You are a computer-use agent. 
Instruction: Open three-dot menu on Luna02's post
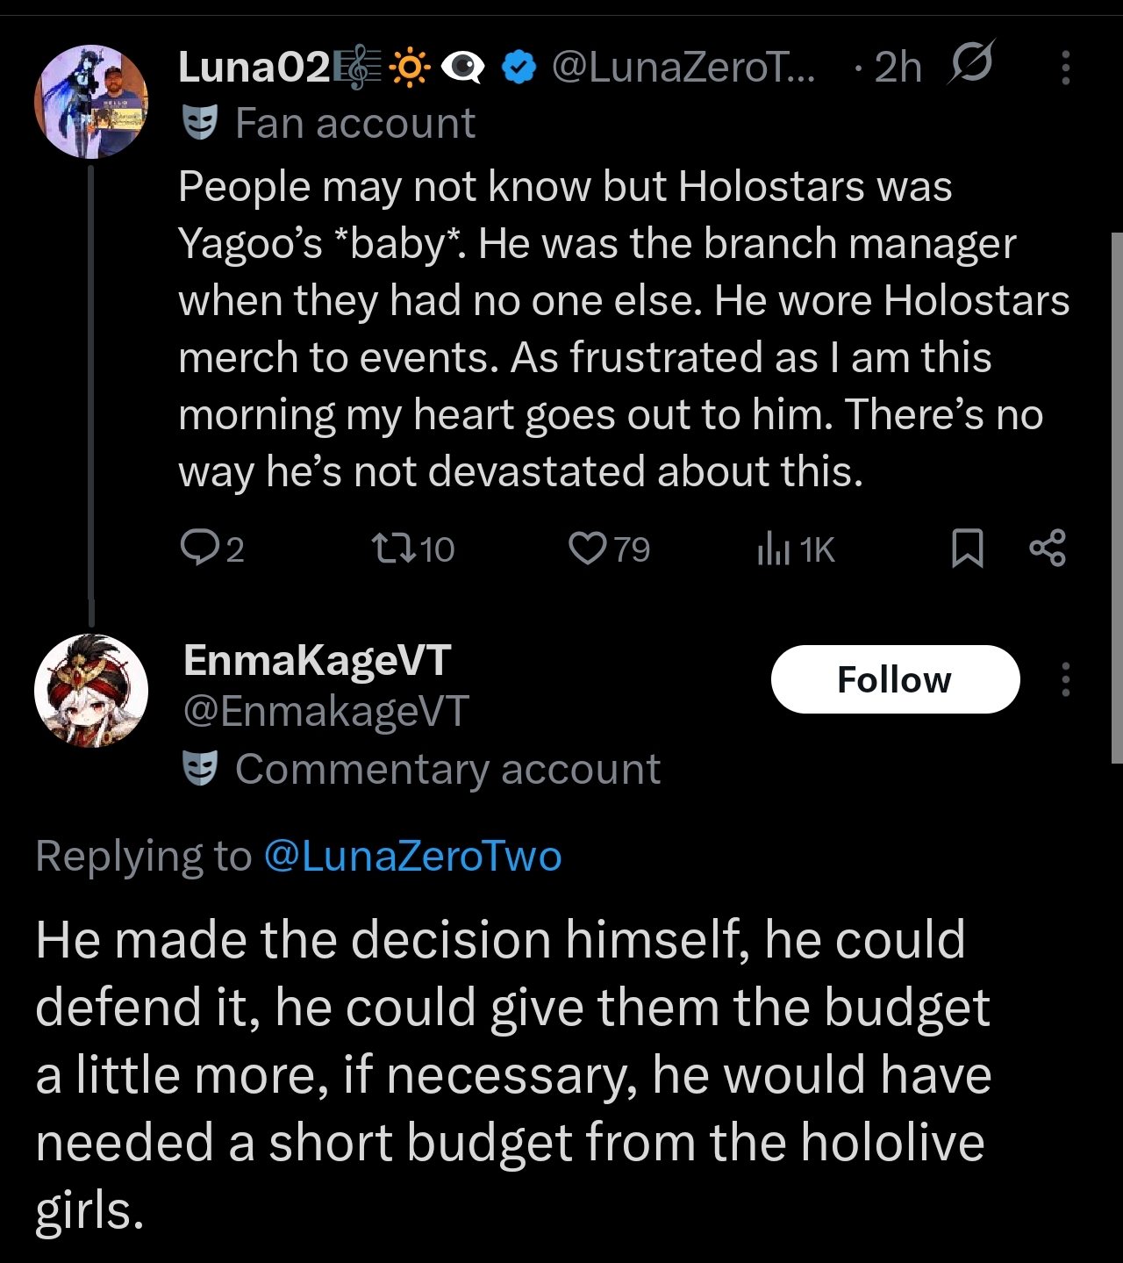click(x=1065, y=68)
